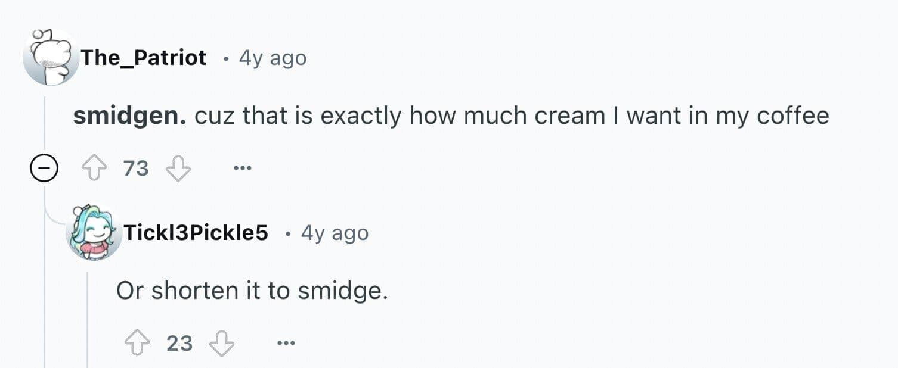Collapse The_Patriot's comment thread
The width and height of the screenshot is (898, 368).
click(x=44, y=169)
